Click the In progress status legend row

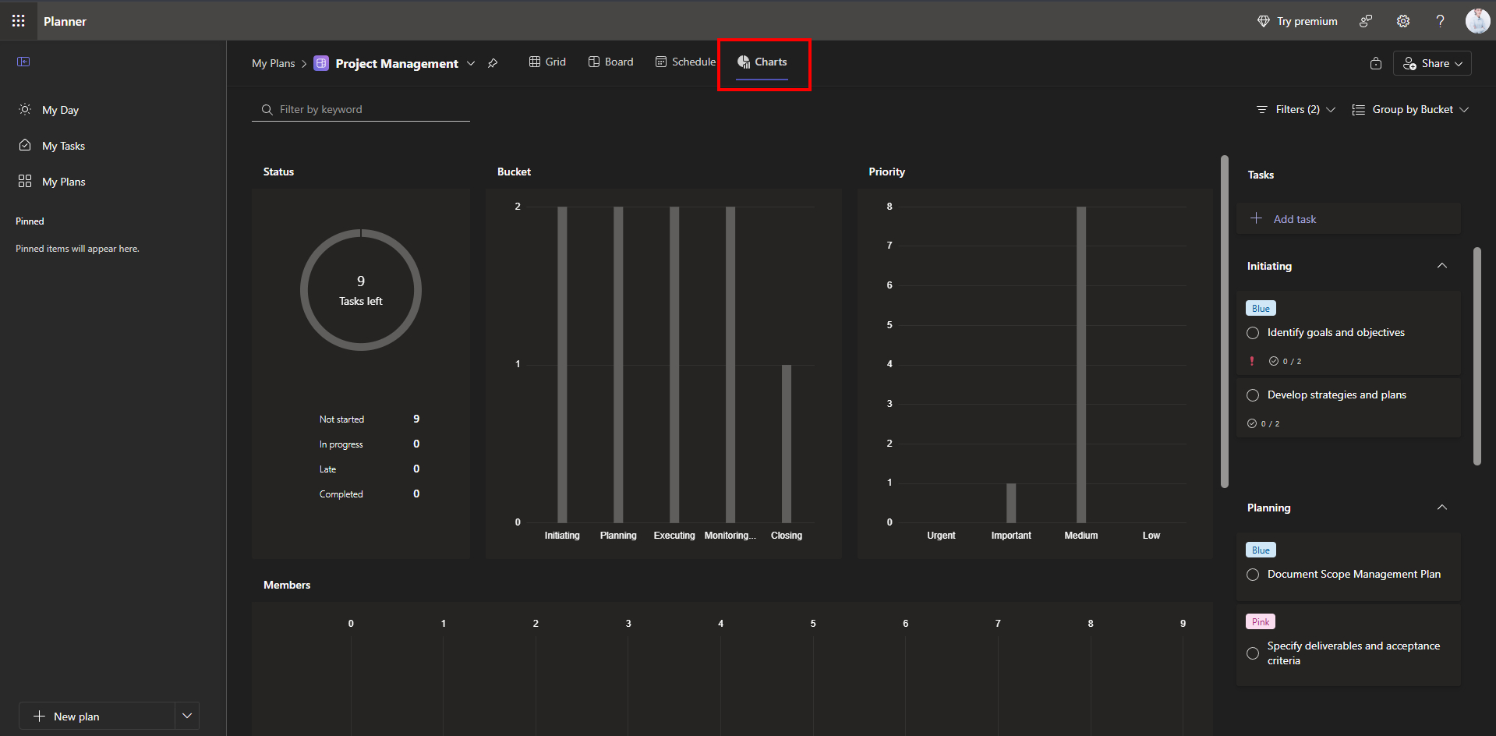tap(369, 444)
